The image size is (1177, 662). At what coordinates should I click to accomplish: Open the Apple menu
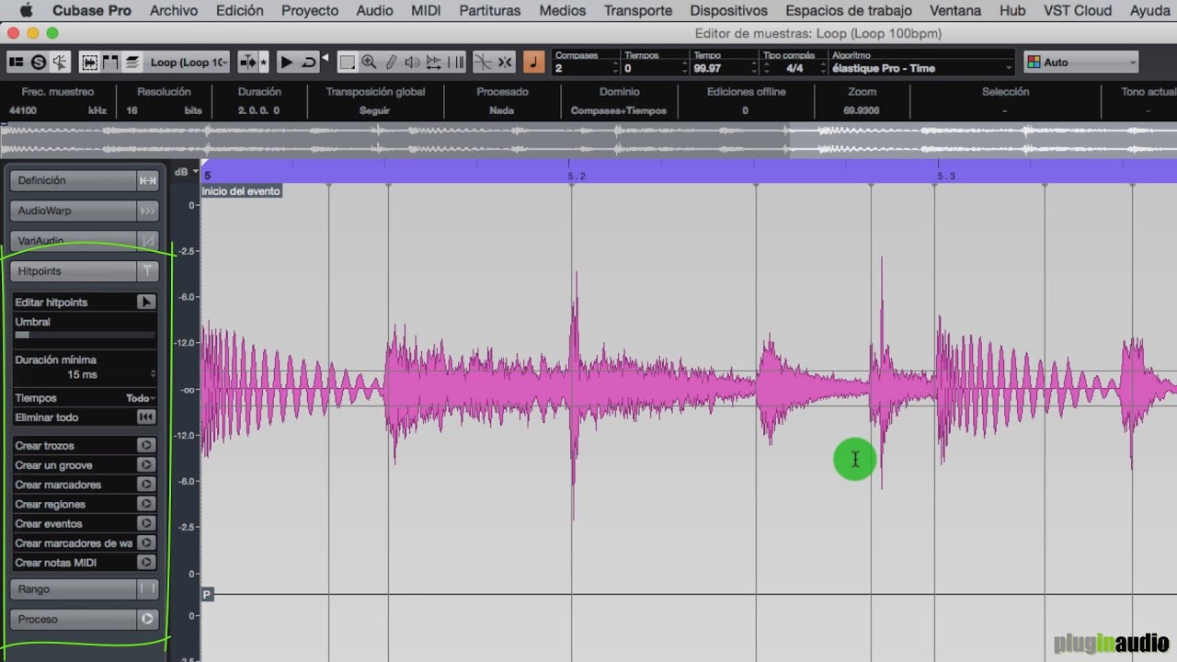(26, 11)
